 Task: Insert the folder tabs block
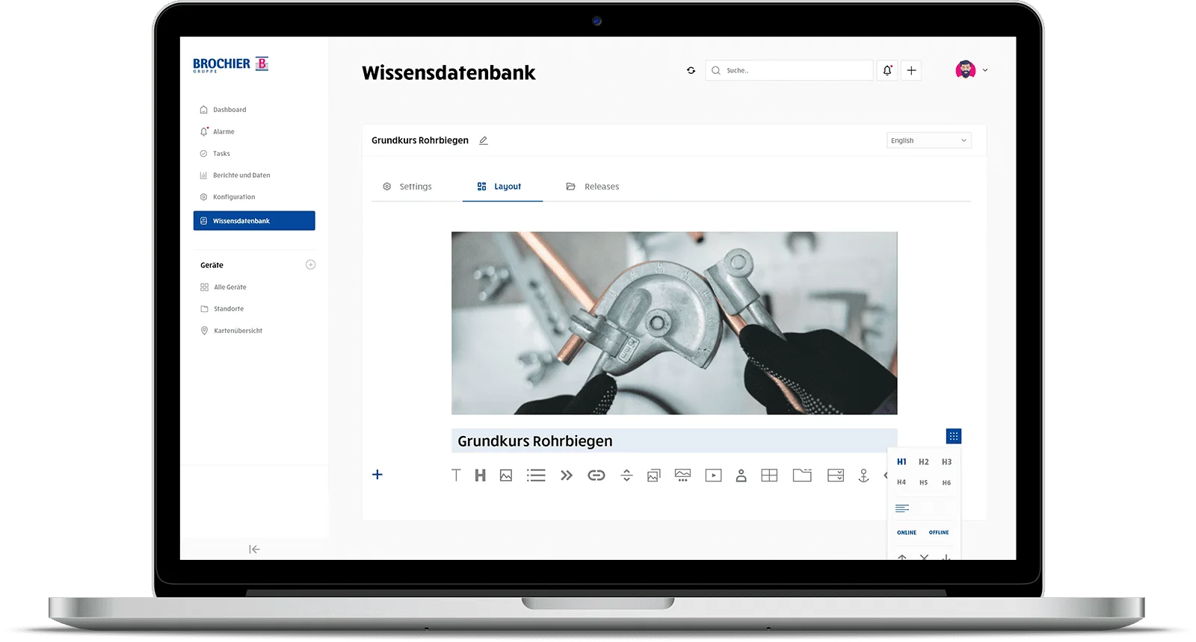click(802, 476)
